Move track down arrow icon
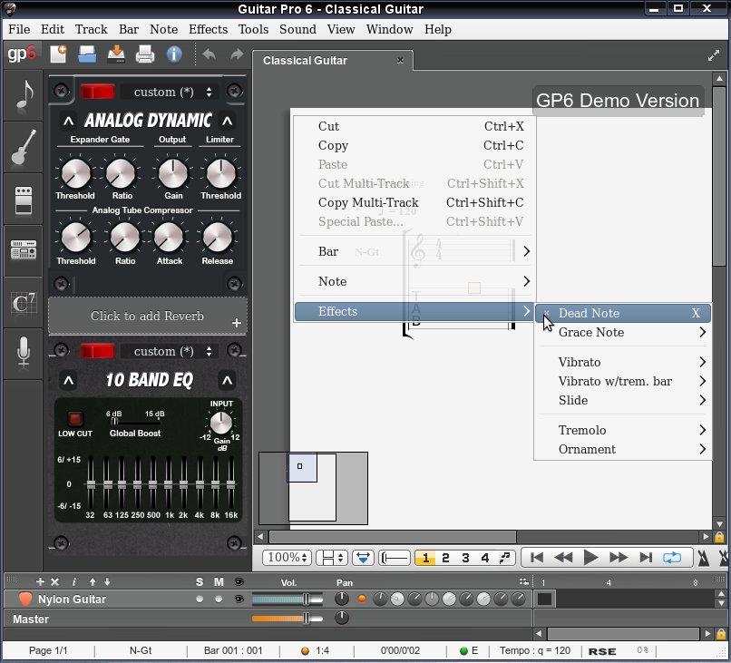 (x=107, y=581)
